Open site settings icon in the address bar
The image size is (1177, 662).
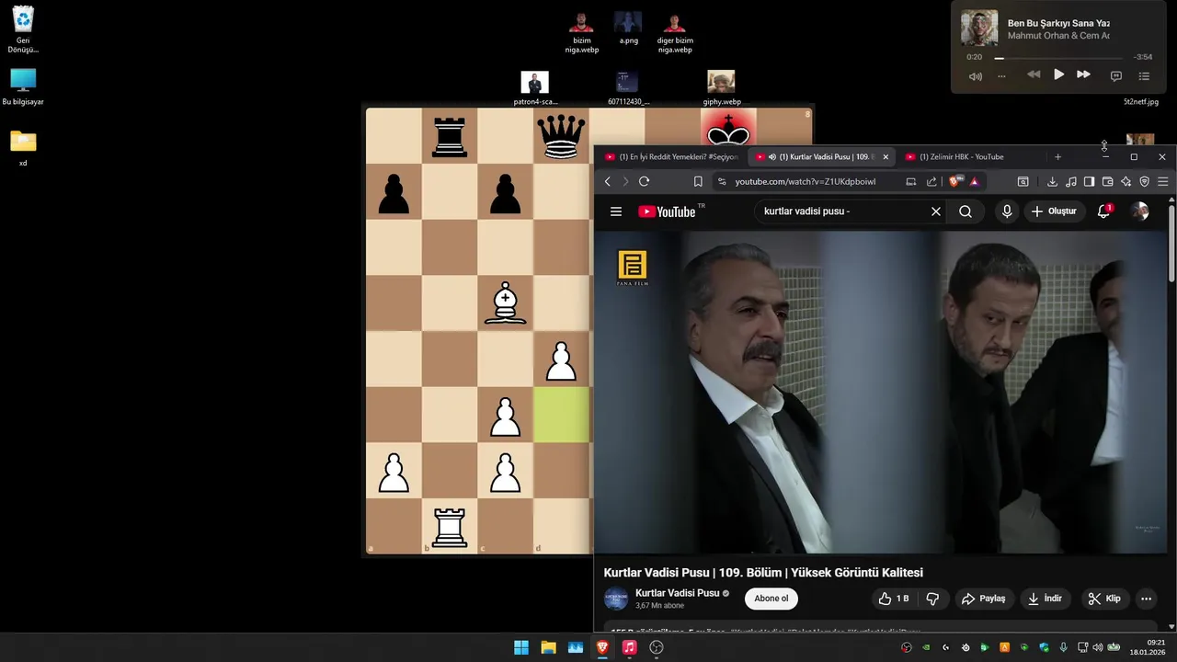(722, 182)
